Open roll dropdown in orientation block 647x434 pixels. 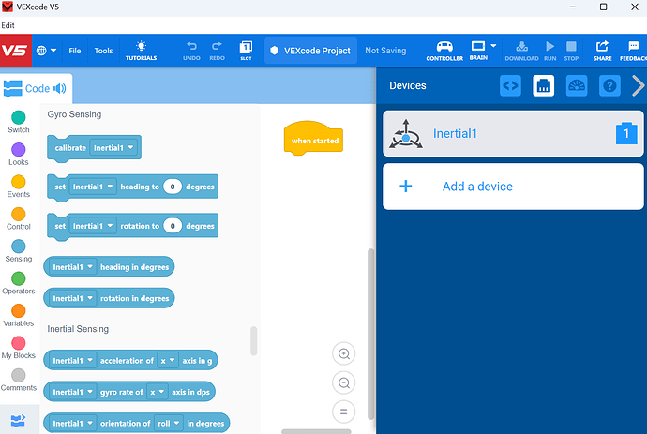(169, 424)
